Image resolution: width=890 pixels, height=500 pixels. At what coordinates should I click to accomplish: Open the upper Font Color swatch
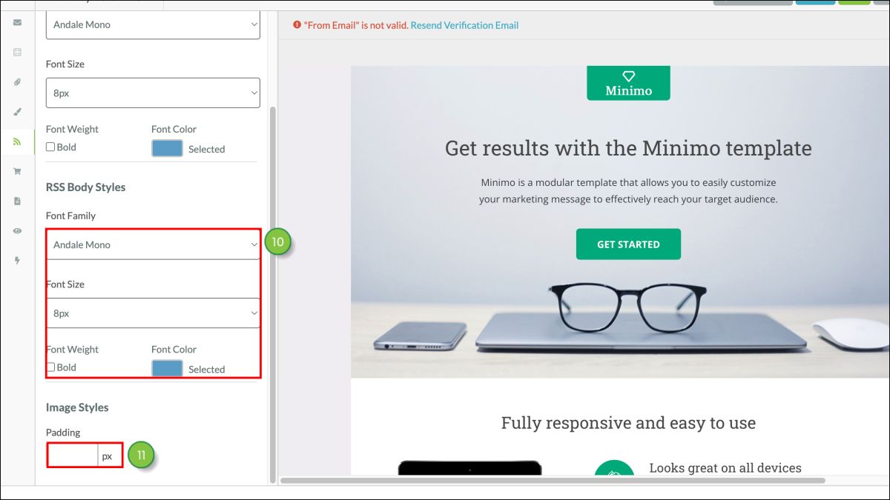point(167,148)
